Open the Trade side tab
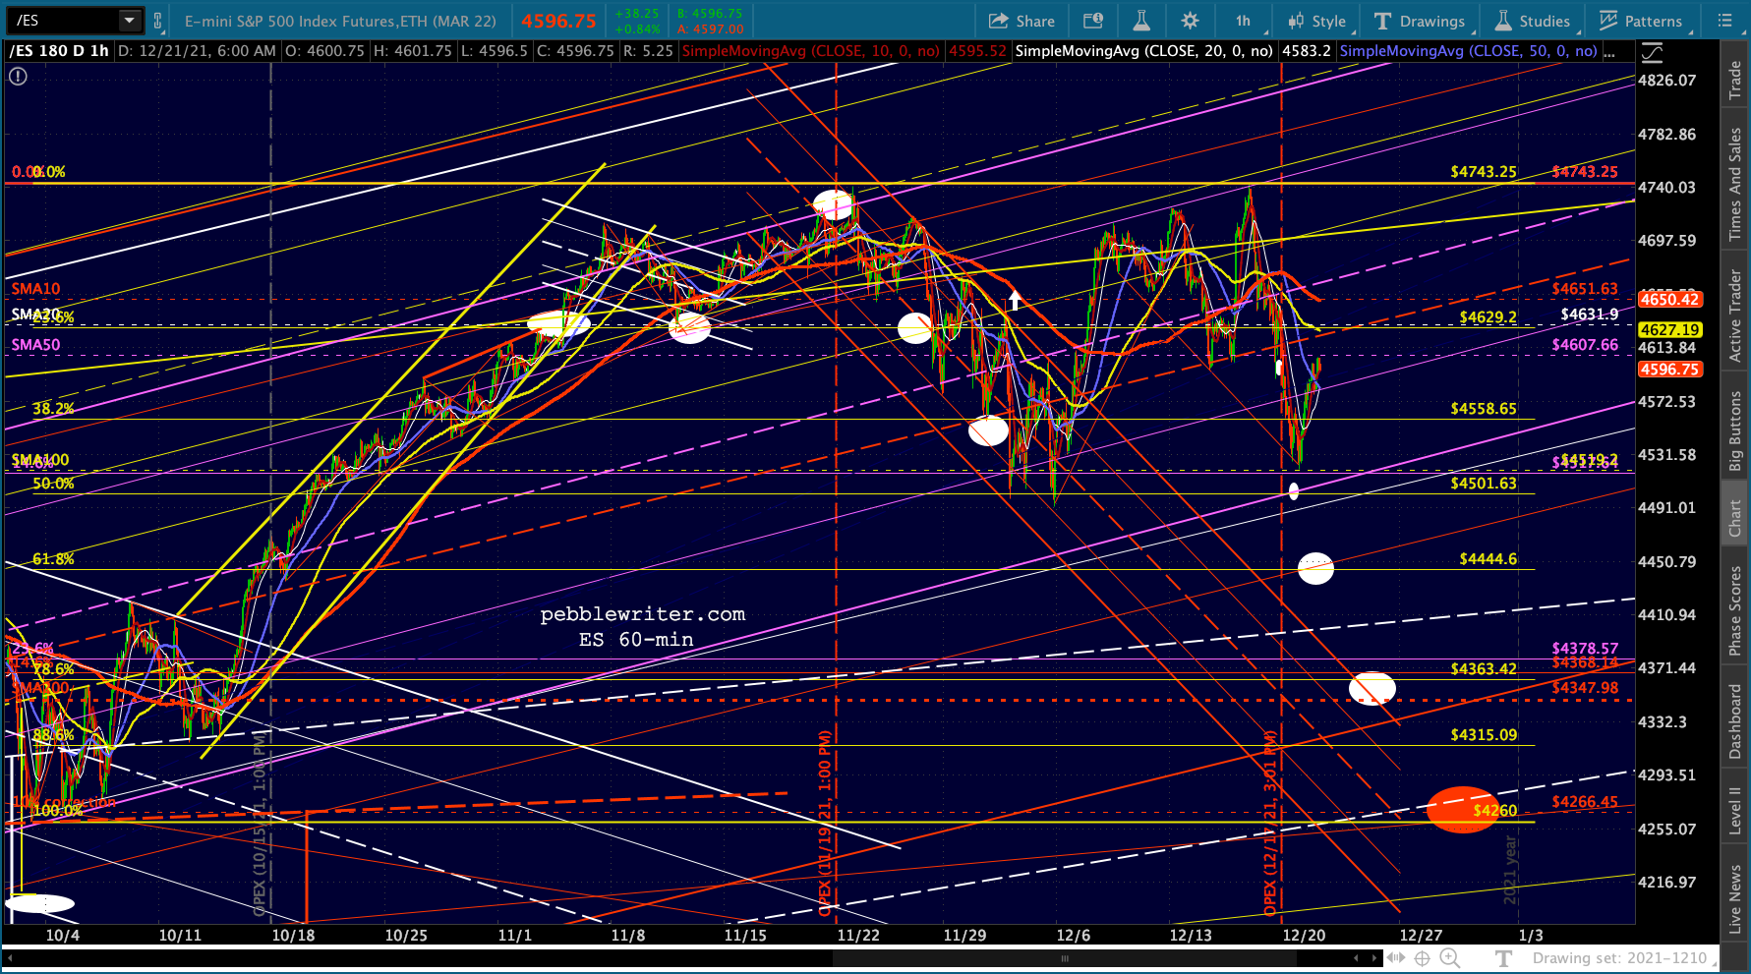The width and height of the screenshot is (1751, 974). (1736, 80)
